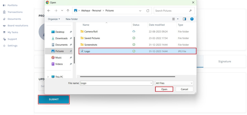
Task: Click the search magnifier icon
Action: pyautogui.click(x=190, y=11)
